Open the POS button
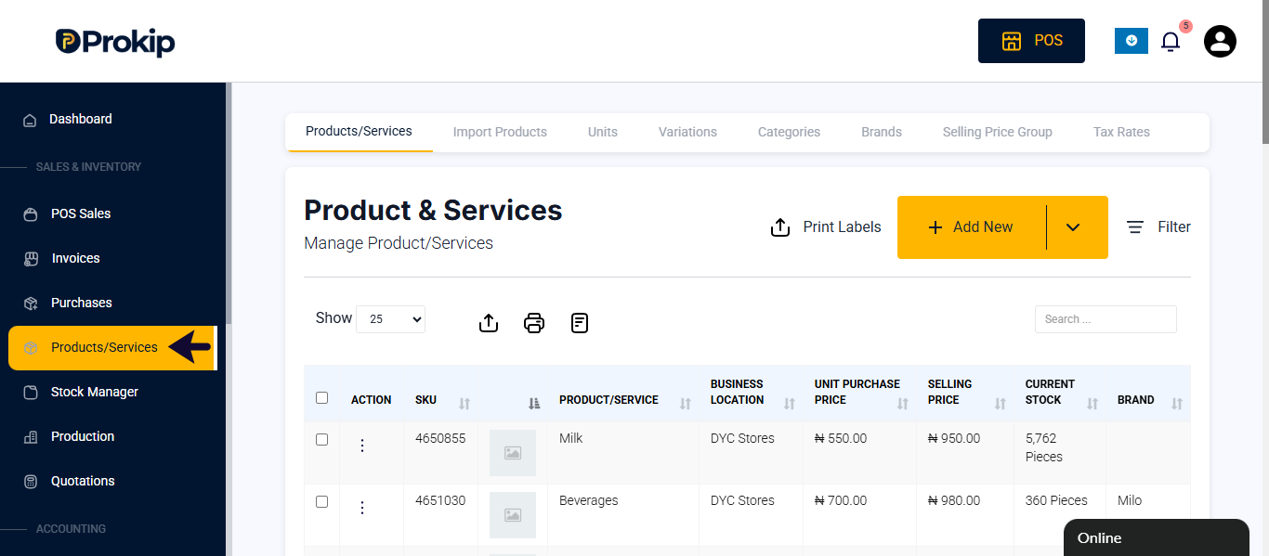This screenshot has width=1269, height=556. [x=1031, y=41]
